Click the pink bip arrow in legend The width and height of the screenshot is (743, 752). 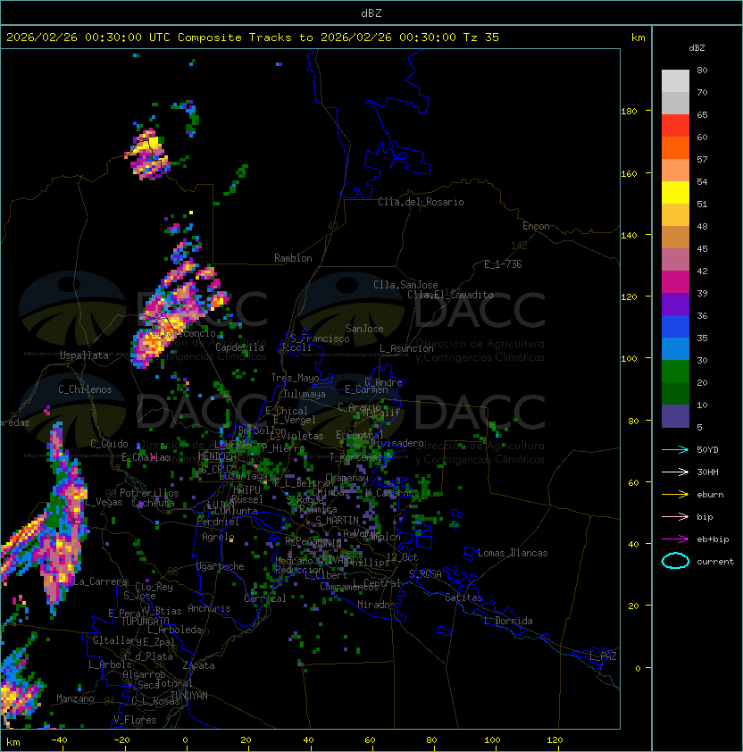point(675,517)
